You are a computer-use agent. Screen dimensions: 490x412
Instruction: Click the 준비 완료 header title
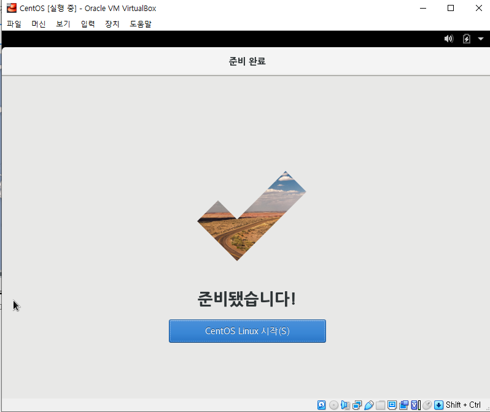coord(247,61)
